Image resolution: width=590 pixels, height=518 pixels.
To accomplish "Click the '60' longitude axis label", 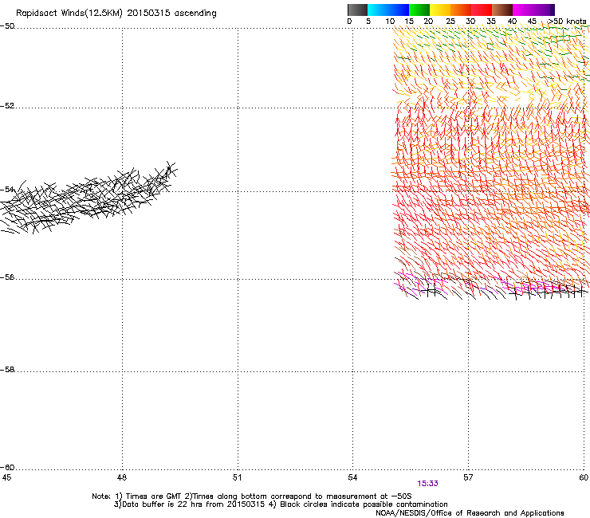I will [584, 477].
